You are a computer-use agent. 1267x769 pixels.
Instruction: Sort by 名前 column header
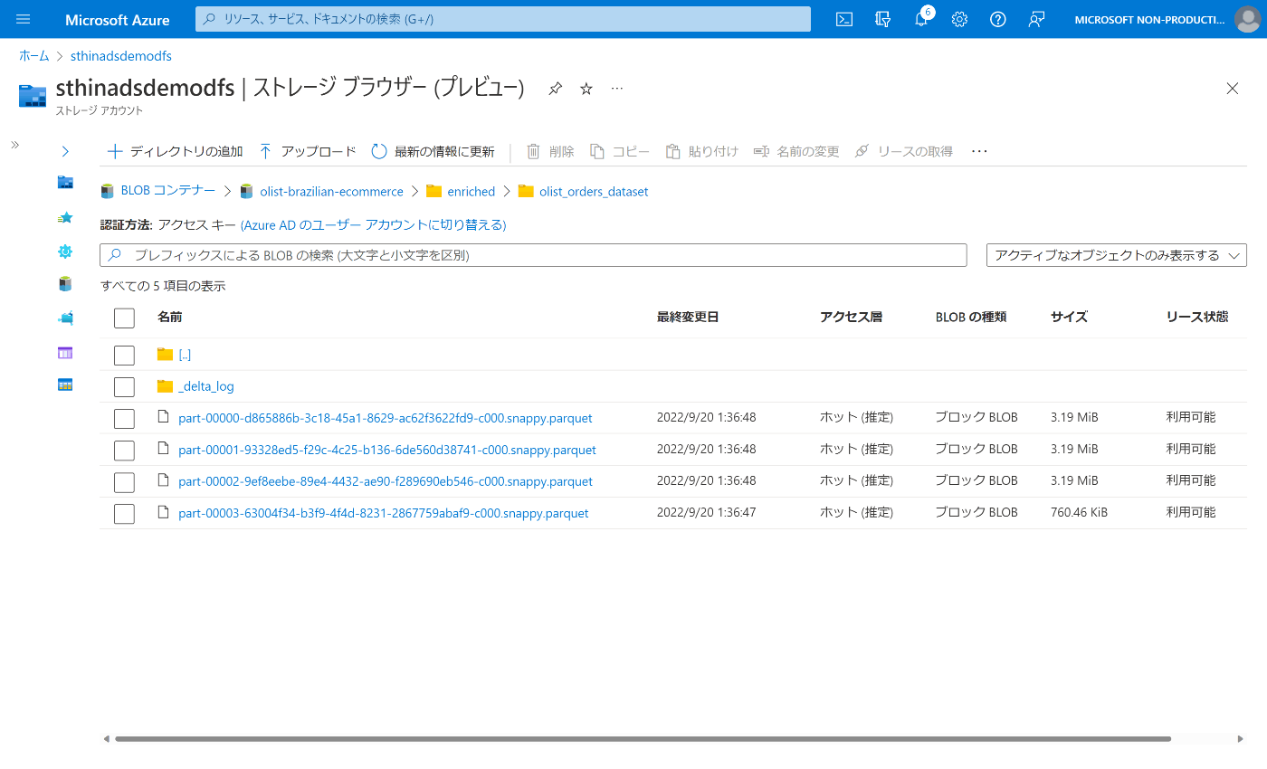[x=169, y=317]
